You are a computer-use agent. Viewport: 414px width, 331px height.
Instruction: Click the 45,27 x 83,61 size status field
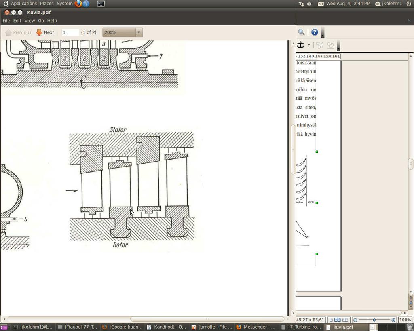click(x=310, y=320)
